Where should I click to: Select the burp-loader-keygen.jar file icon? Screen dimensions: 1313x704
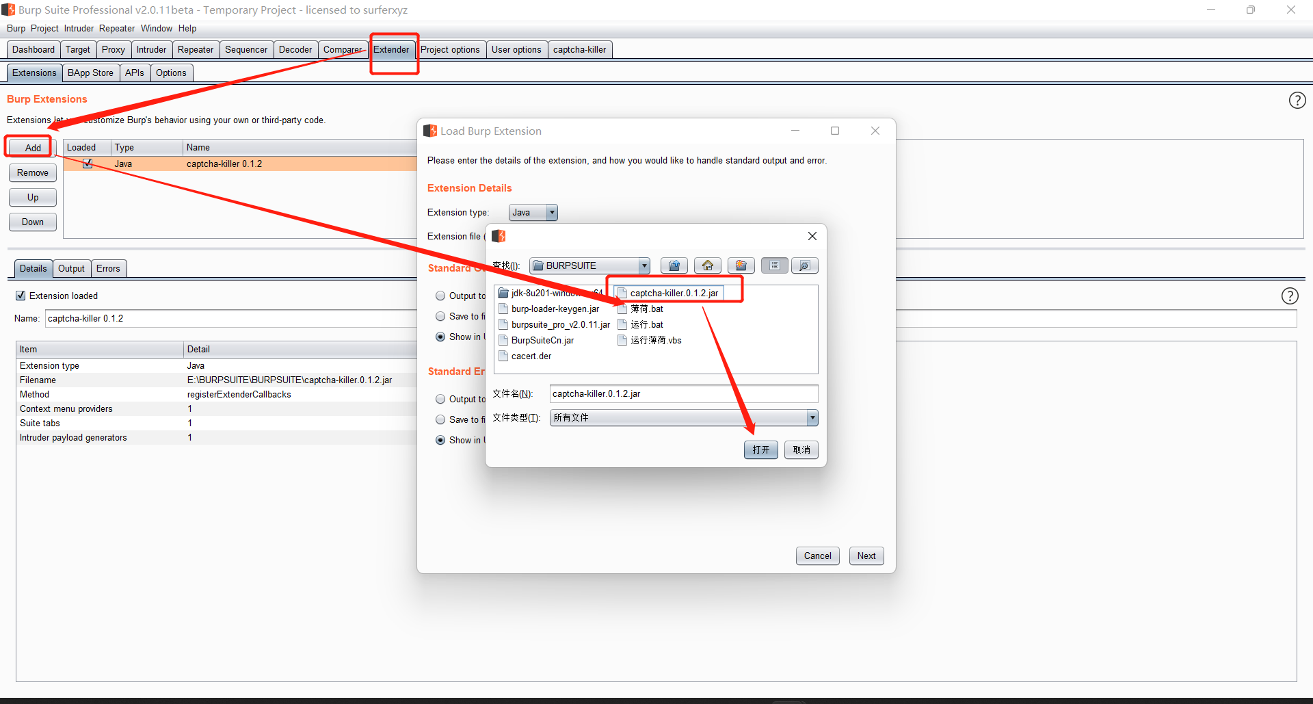(503, 309)
